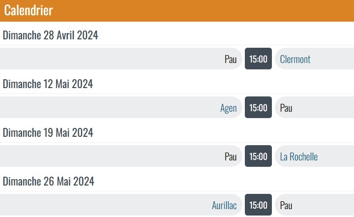The height and width of the screenshot is (217, 354).
Task: Click the Dimanche 28 Avril 2024 date heading
Action: [x=51, y=35]
